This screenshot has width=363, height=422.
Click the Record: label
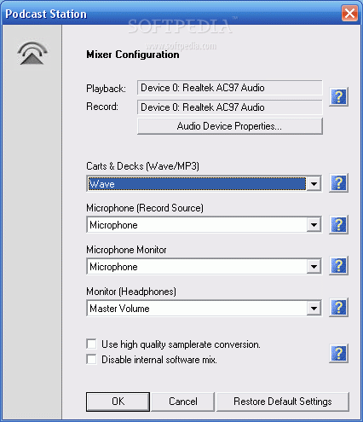pos(102,107)
